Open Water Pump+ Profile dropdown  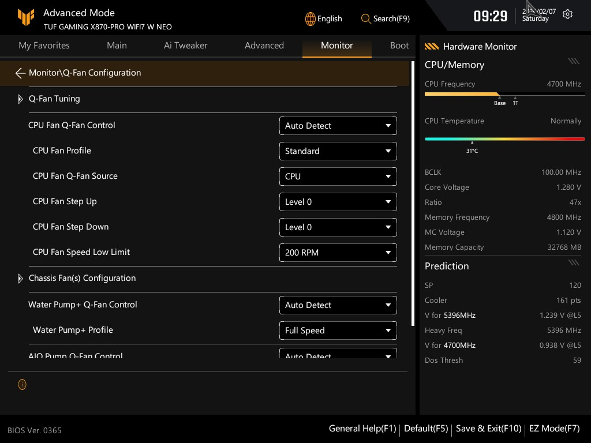(338, 331)
